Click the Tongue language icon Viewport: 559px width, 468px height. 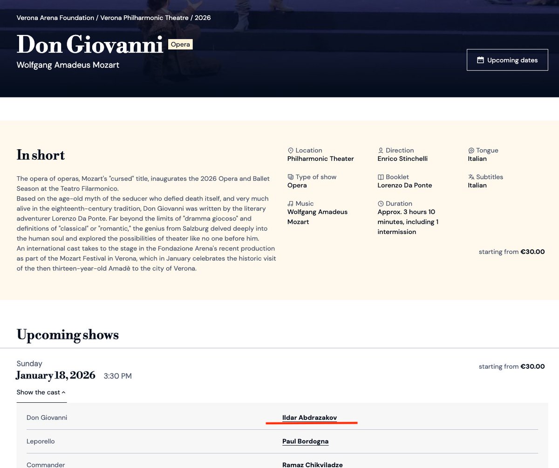[x=471, y=151]
